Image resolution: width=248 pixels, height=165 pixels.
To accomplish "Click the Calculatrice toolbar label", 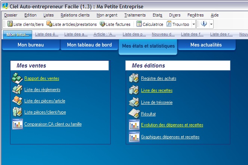I will (x=153, y=24).
